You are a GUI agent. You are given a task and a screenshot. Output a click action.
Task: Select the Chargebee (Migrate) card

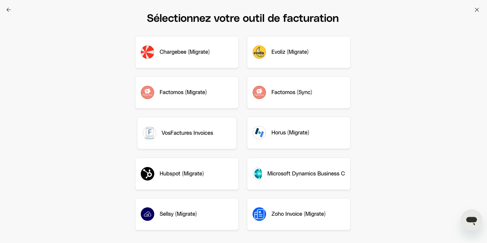coord(187,52)
